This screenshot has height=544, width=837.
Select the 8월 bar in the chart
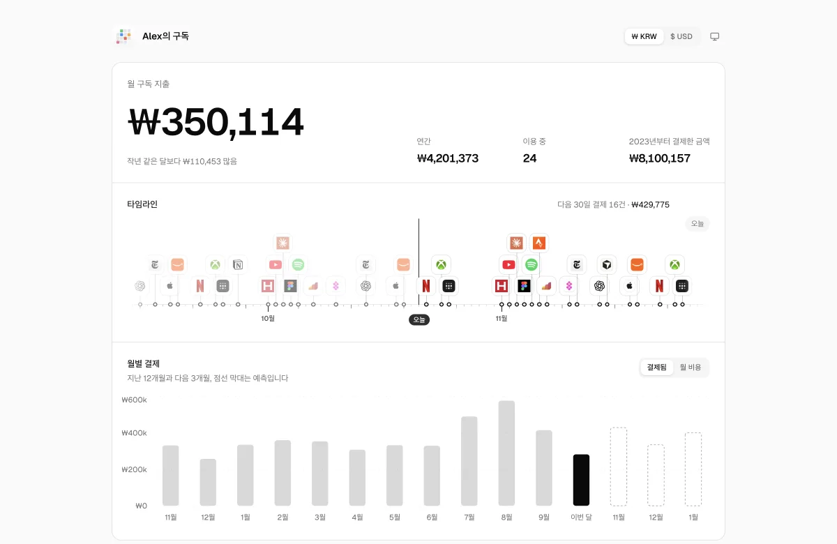(506, 453)
